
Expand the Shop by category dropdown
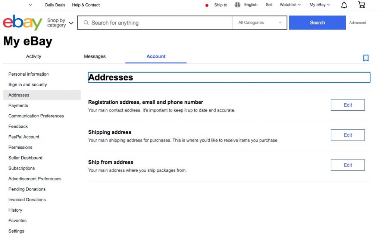pos(60,23)
